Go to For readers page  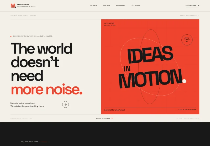[x=120, y=6]
